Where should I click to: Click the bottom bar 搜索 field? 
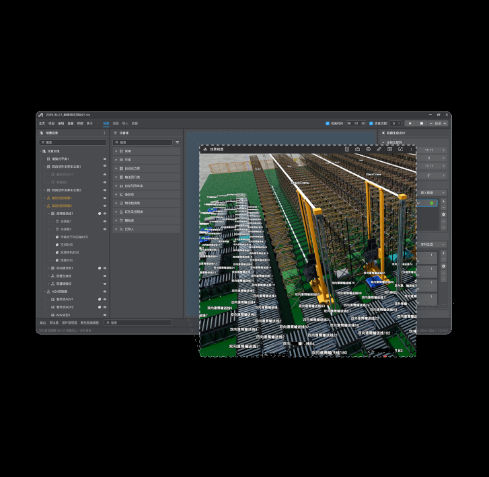pyautogui.click(x=137, y=322)
